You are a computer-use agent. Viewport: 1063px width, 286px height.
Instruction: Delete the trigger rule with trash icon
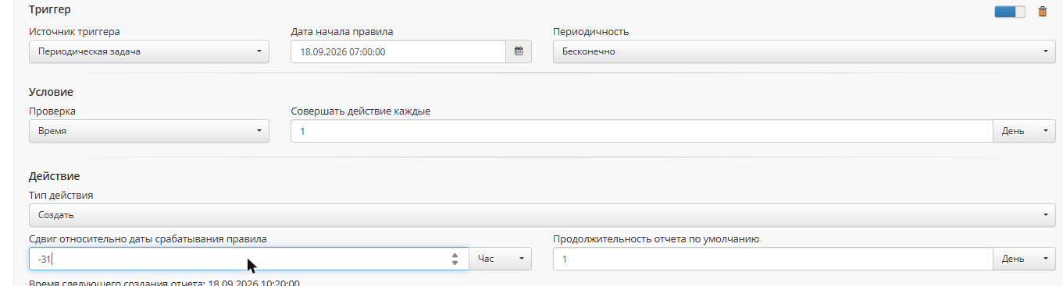(1042, 12)
